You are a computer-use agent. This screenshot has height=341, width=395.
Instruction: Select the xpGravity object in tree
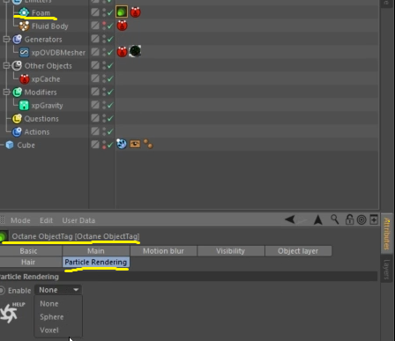(47, 106)
